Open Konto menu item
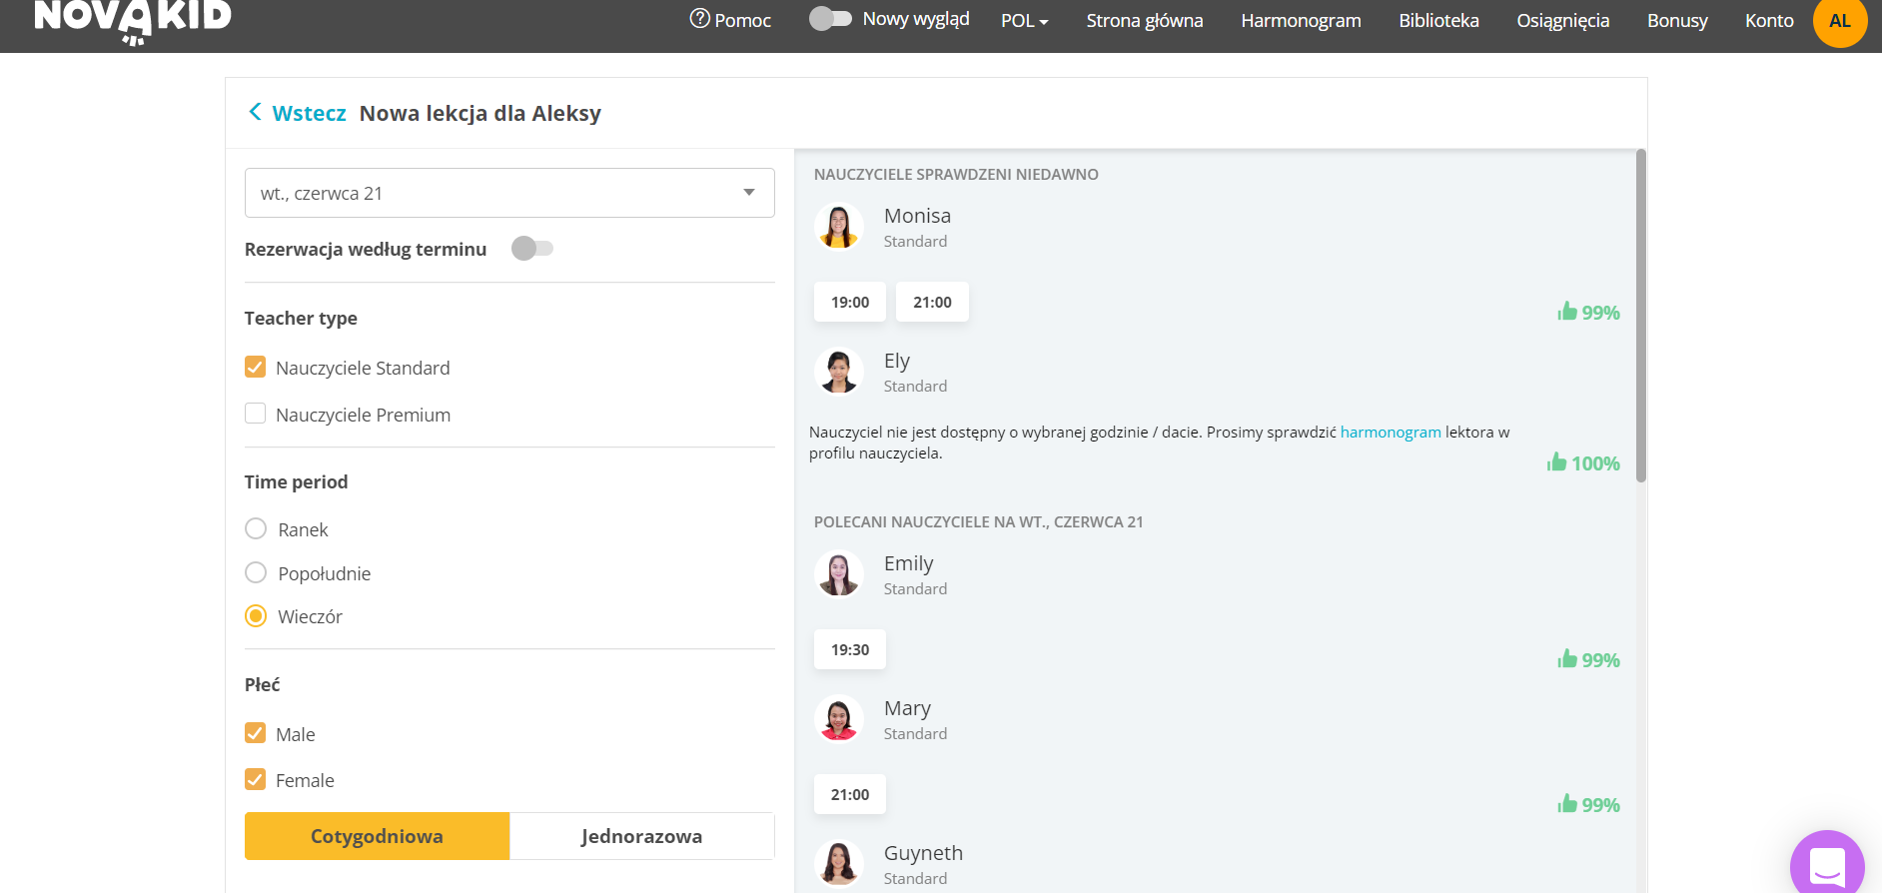Image resolution: width=1882 pixels, height=893 pixels. (x=1769, y=21)
